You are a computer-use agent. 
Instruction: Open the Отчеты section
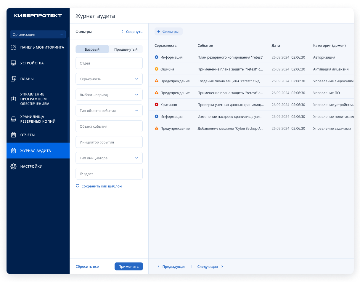pyautogui.click(x=38, y=135)
